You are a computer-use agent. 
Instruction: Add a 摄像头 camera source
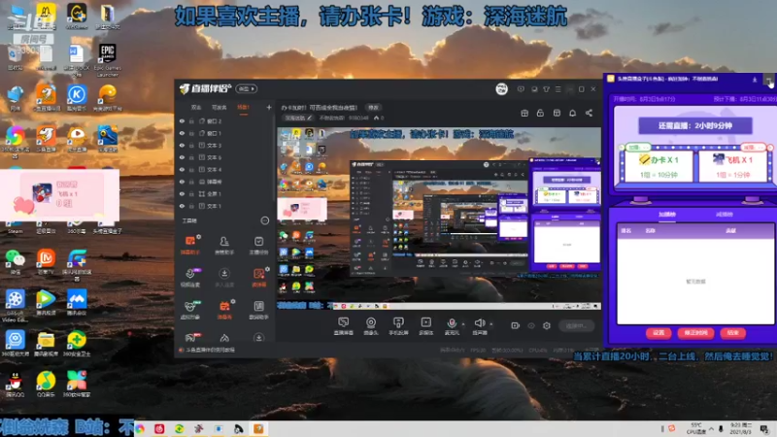(x=371, y=326)
